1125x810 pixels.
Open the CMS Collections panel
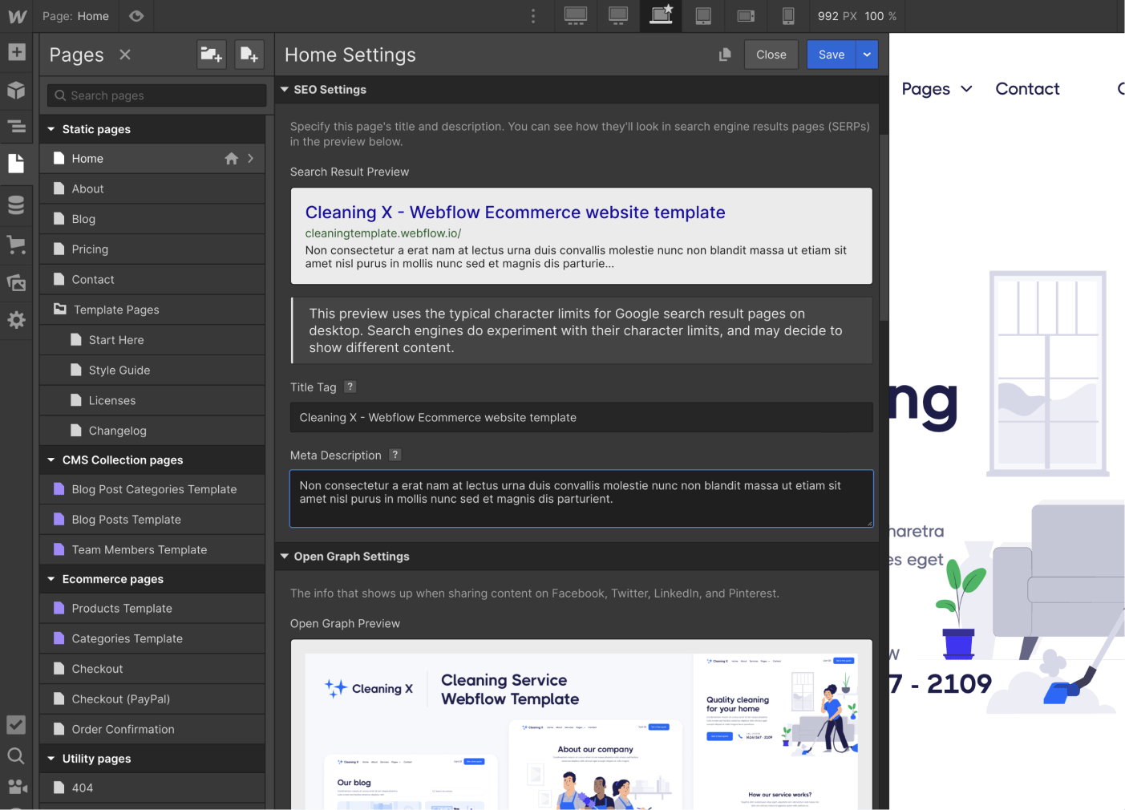17,205
